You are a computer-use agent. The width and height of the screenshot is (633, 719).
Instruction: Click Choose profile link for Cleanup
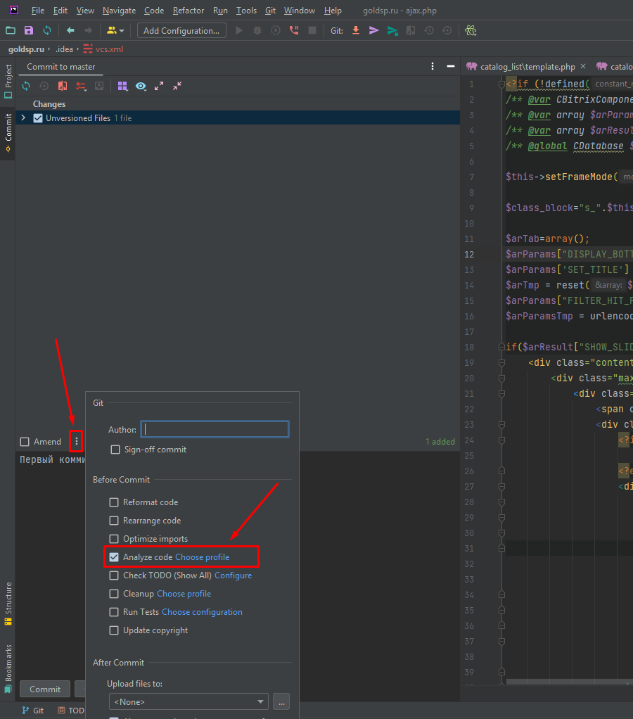tap(184, 594)
